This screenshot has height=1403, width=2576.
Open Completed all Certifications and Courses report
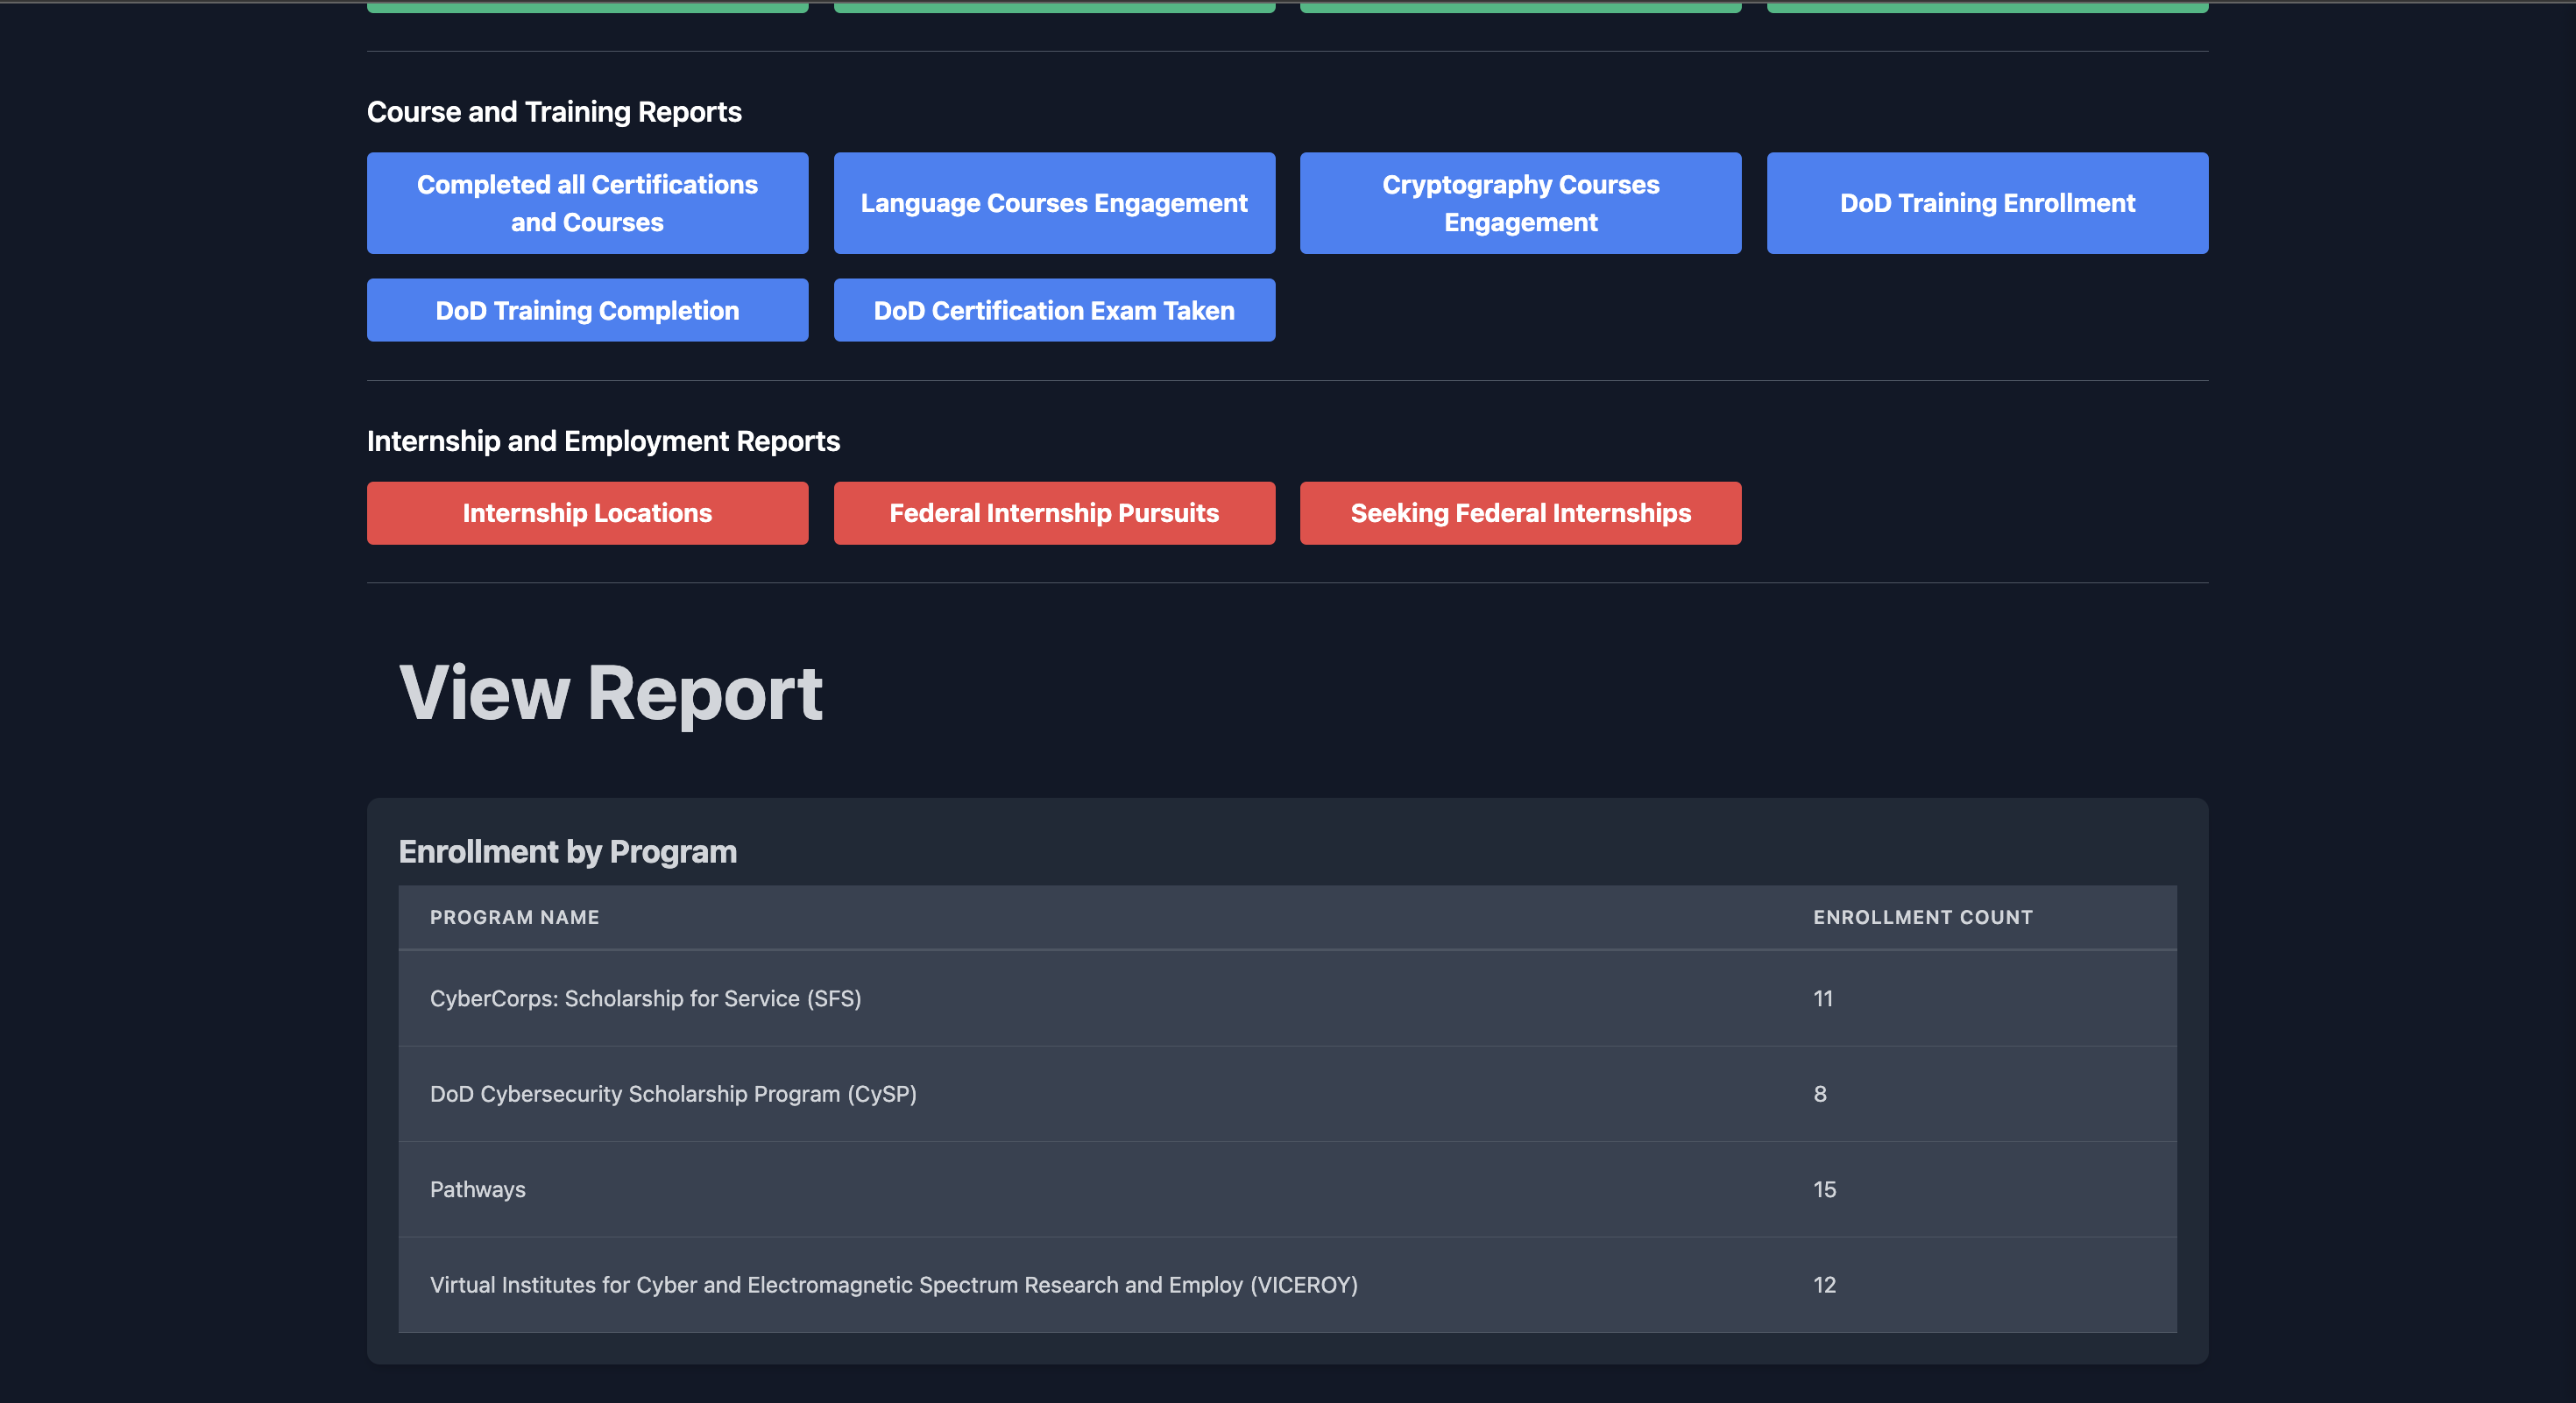pyautogui.click(x=587, y=203)
